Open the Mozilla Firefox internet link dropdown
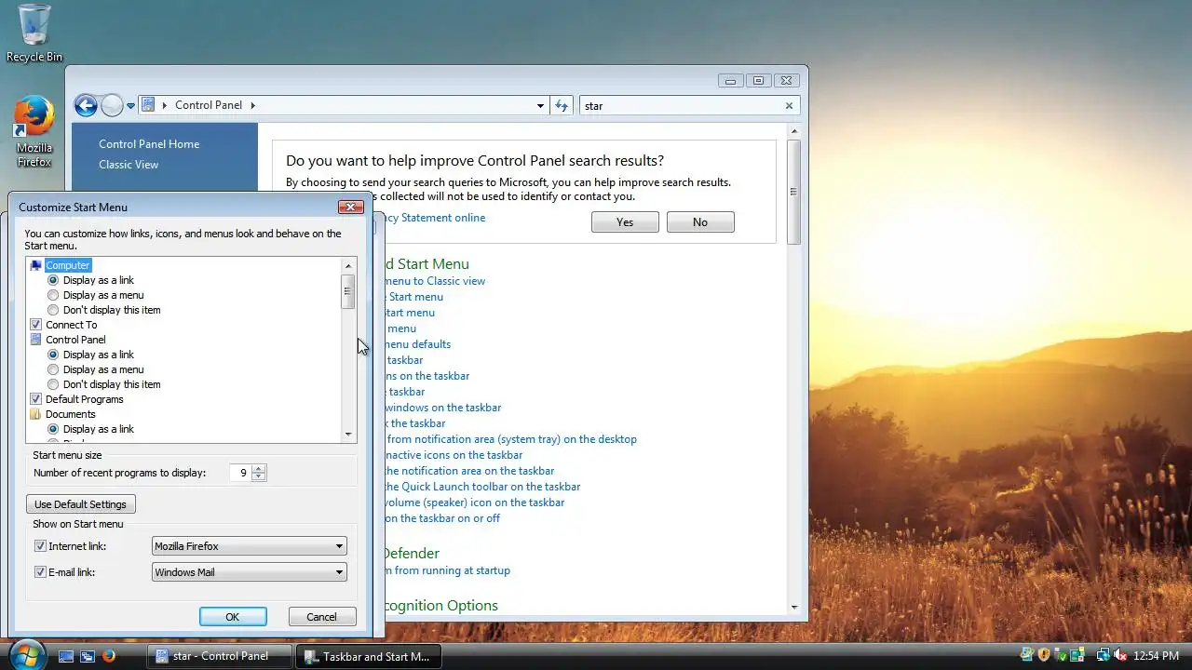Image resolution: width=1192 pixels, height=670 pixels. [250, 546]
